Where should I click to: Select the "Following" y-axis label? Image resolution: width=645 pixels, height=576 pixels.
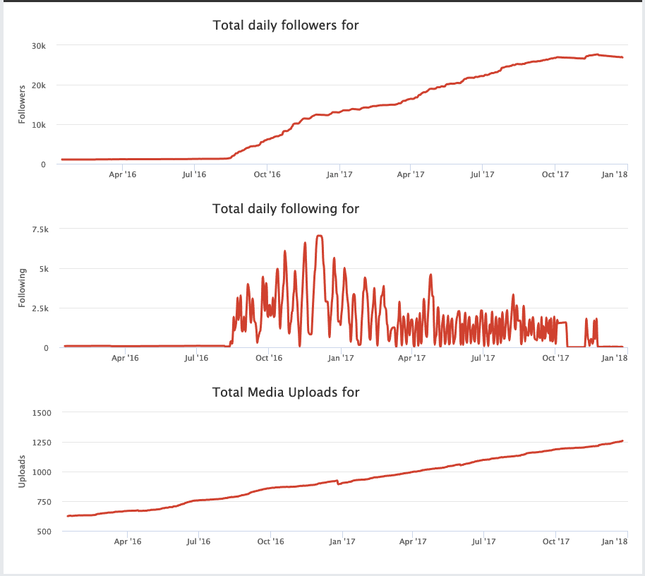click(23, 288)
